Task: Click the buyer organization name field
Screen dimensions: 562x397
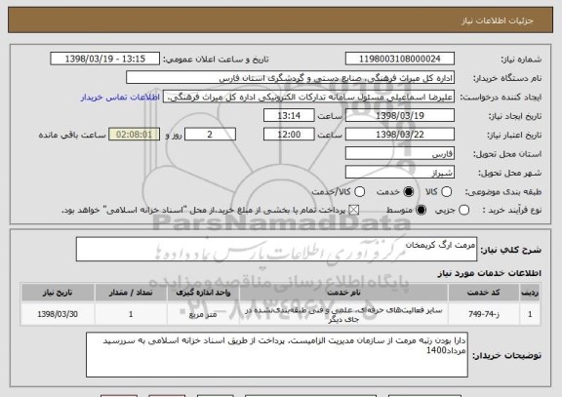Action: (x=291, y=78)
